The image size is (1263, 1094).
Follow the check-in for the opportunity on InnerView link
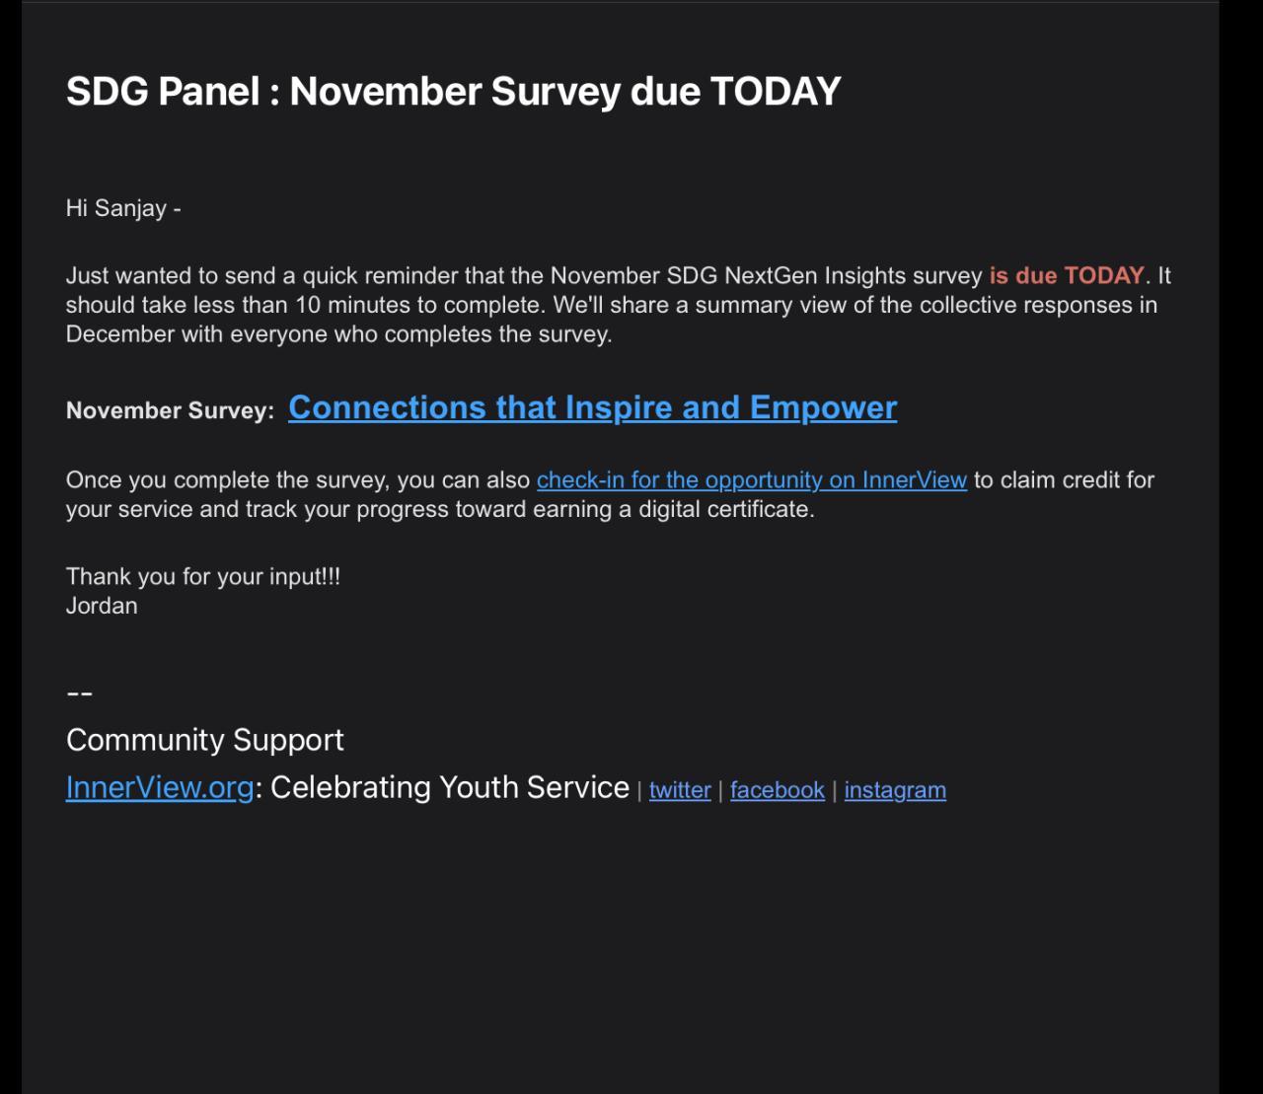click(x=751, y=480)
